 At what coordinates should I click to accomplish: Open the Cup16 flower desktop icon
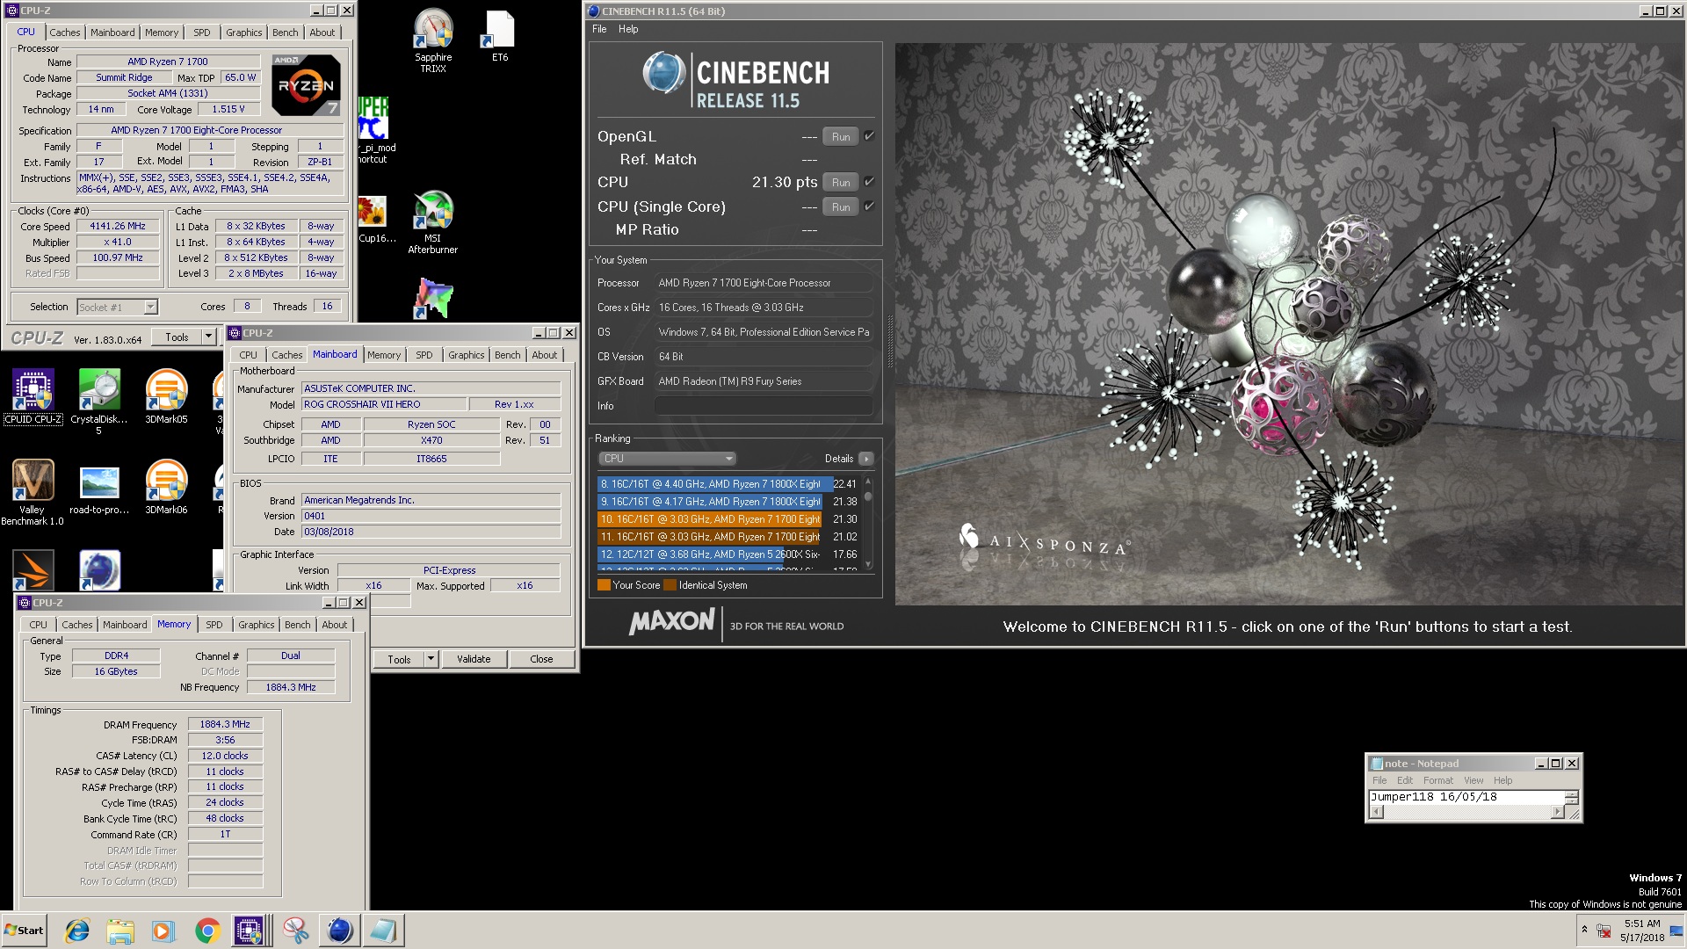376,220
